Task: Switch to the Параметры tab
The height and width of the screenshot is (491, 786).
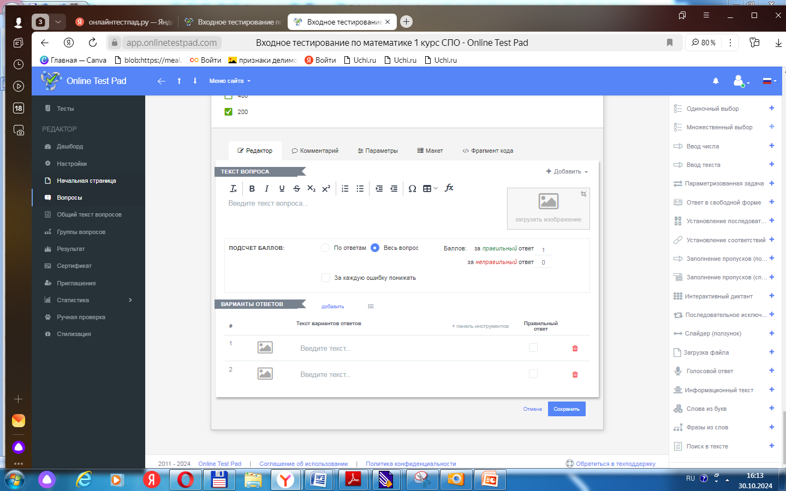Action: click(x=378, y=151)
